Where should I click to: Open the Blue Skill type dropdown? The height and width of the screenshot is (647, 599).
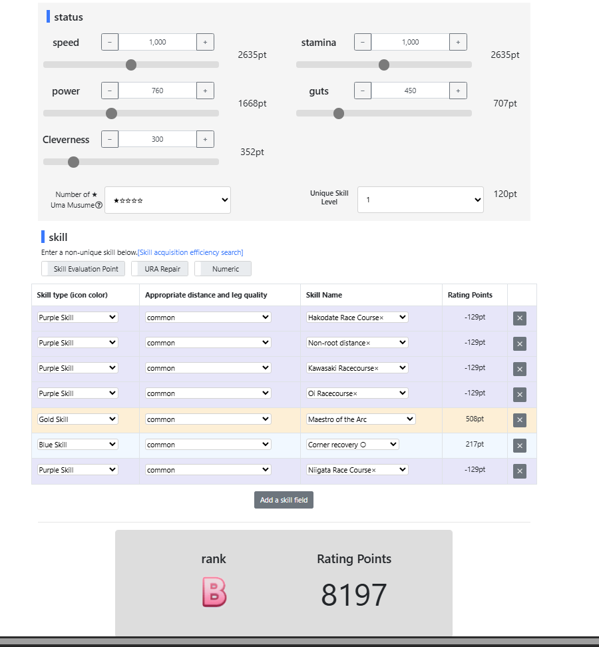coord(78,445)
